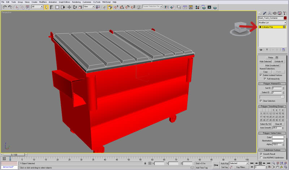Collapse the Polygon: Vertex Colors rollout
Screen dimensions: 289x170
click(x=272, y=133)
